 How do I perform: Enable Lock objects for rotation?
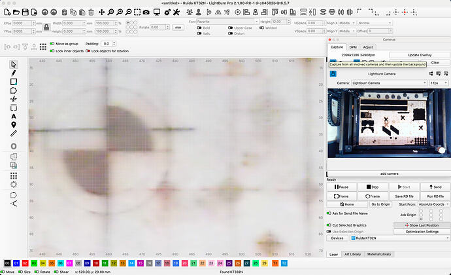[x=88, y=50]
